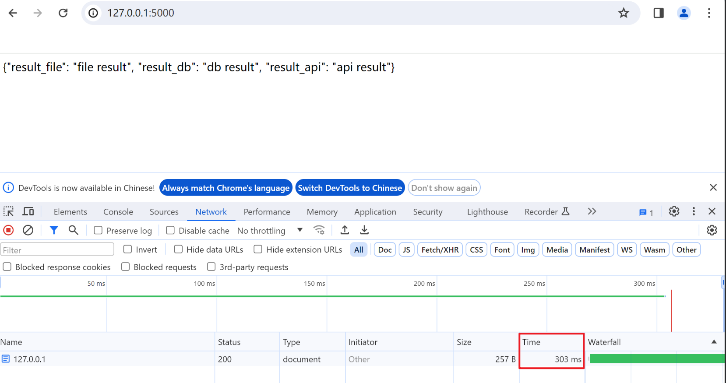Enable Disable cache checkbox
The image size is (726, 383).
tap(170, 230)
